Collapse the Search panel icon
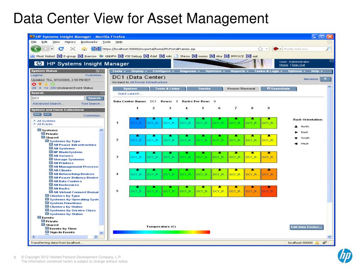This screenshot has width=363, height=272. pos(102,93)
